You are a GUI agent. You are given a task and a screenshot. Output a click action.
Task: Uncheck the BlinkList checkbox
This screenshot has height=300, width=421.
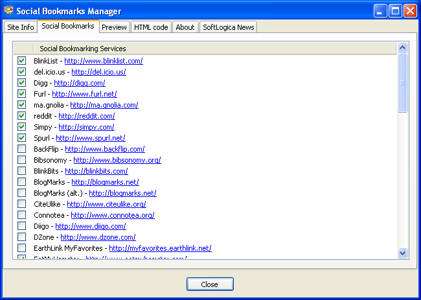point(21,61)
